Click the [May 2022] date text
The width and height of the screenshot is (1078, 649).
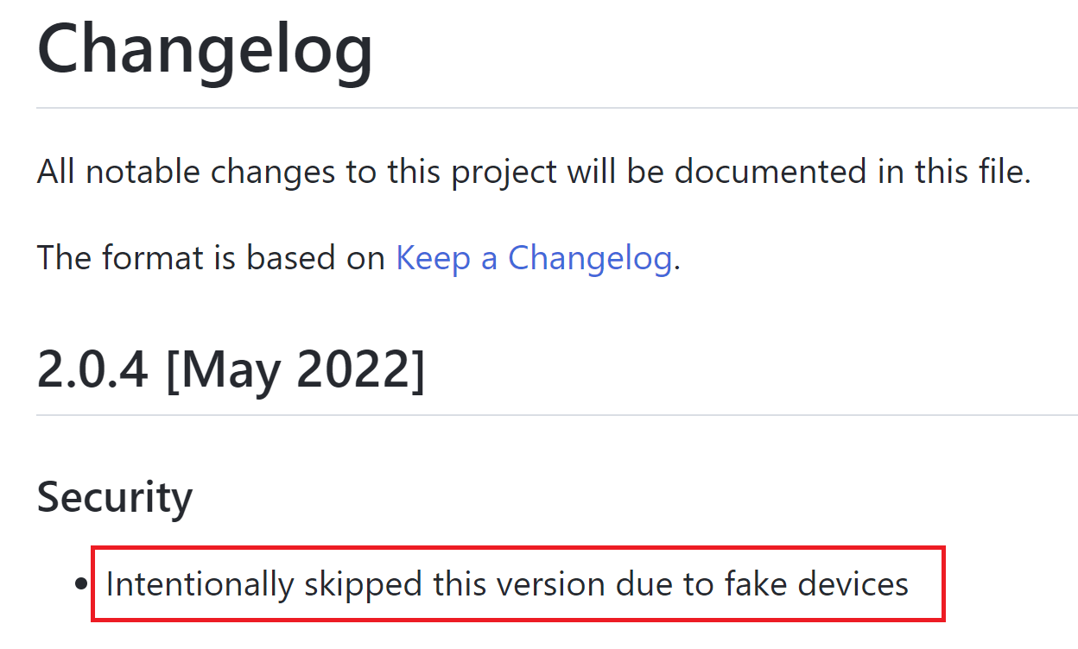(x=295, y=369)
